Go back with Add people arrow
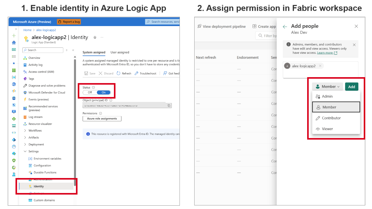 [285, 27]
